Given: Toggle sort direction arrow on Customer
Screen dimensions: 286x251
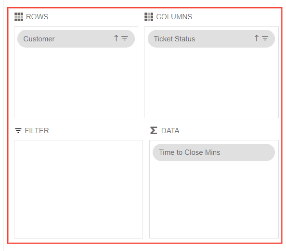Looking at the screenshot, I should click(116, 38).
